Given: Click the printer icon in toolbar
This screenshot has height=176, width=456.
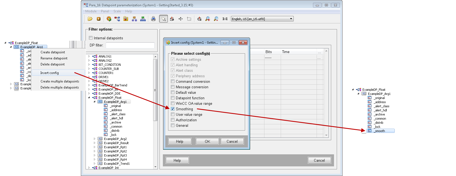Looking at the screenshot, I should (x=153, y=19).
